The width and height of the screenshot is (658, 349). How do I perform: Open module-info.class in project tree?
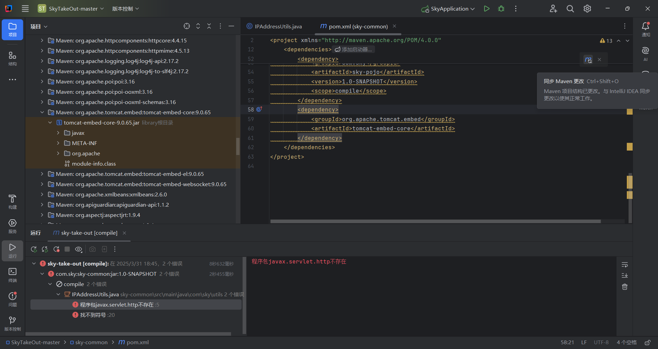[94, 164]
